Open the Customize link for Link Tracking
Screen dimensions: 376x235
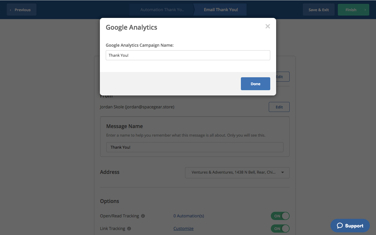click(183, 229)
